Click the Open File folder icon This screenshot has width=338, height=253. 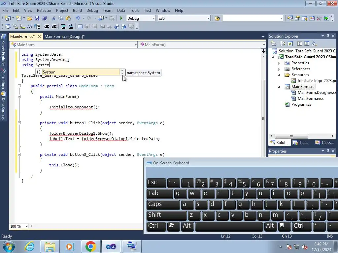pyautogui.click(x=29, y=18)
